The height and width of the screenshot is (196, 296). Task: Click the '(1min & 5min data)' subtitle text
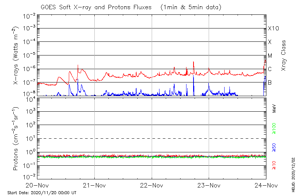[191, 7]
